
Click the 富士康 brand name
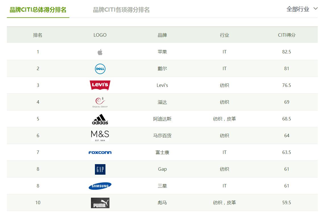pyautogui.click(x=162, y=152)
